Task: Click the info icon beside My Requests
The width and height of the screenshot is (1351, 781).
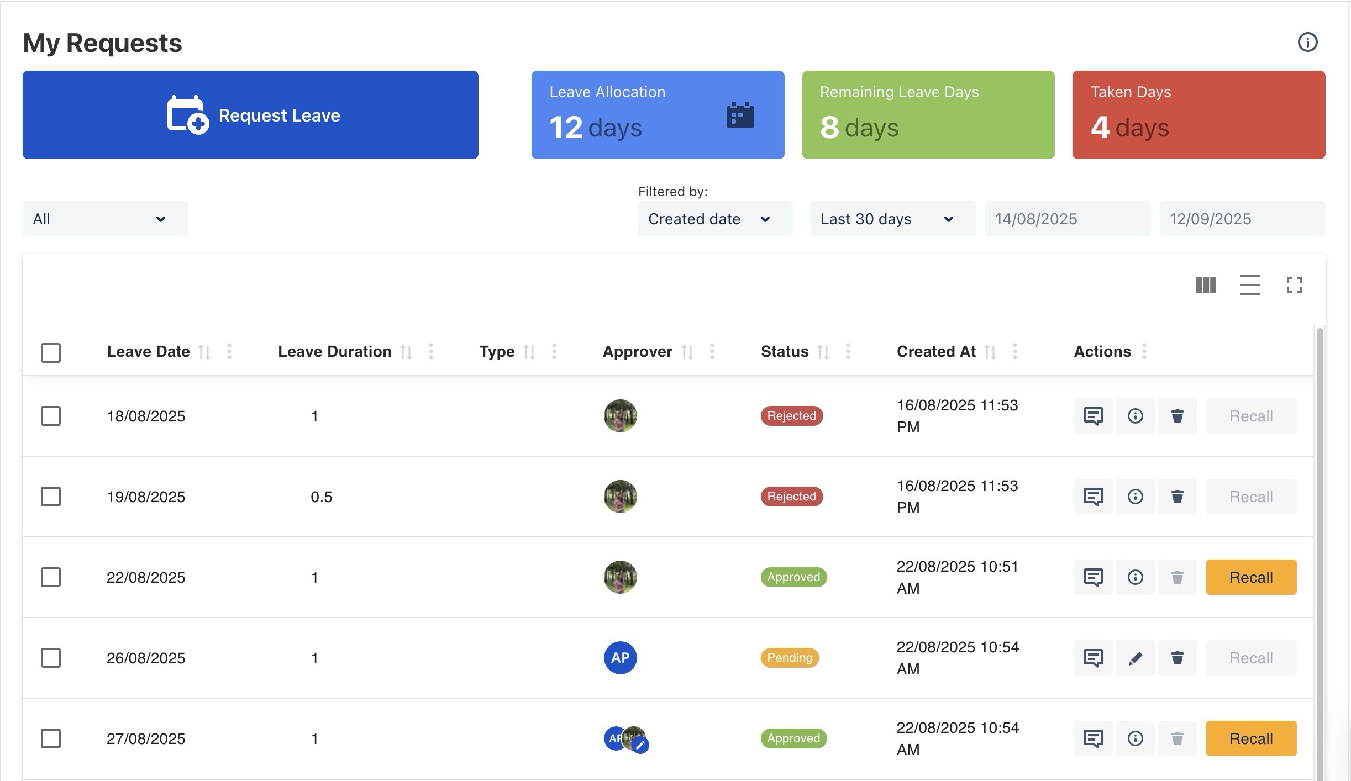Action: pyautogui.click(x=1307, y=43)
